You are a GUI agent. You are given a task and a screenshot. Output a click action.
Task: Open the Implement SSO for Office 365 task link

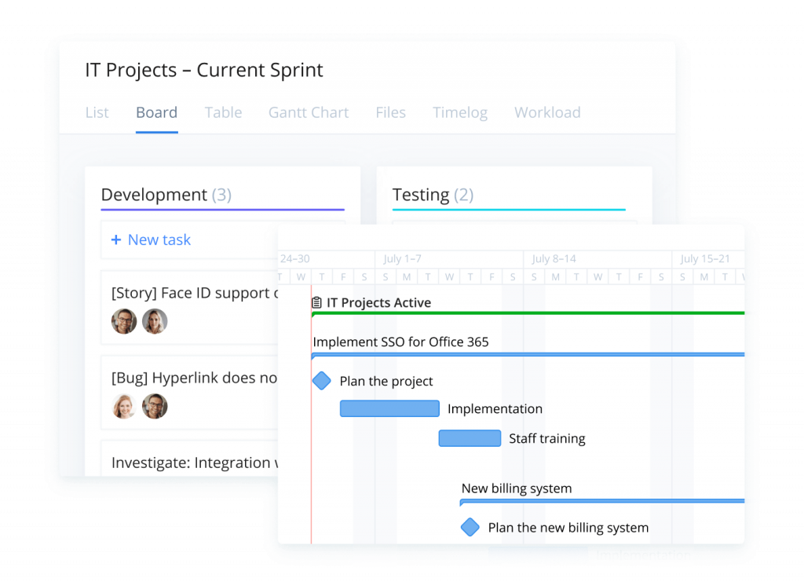point(401,342)
